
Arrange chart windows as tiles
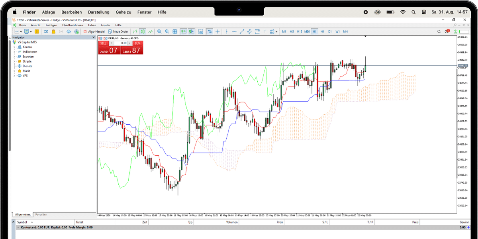[x=175, y=31]
